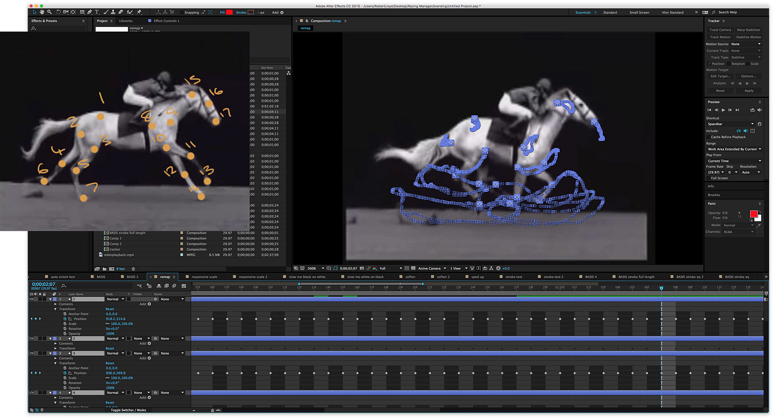This screenshot has width=774, height=419.
Task: Click the Stabilize Motion button
Action: click(x=748, y=37)
